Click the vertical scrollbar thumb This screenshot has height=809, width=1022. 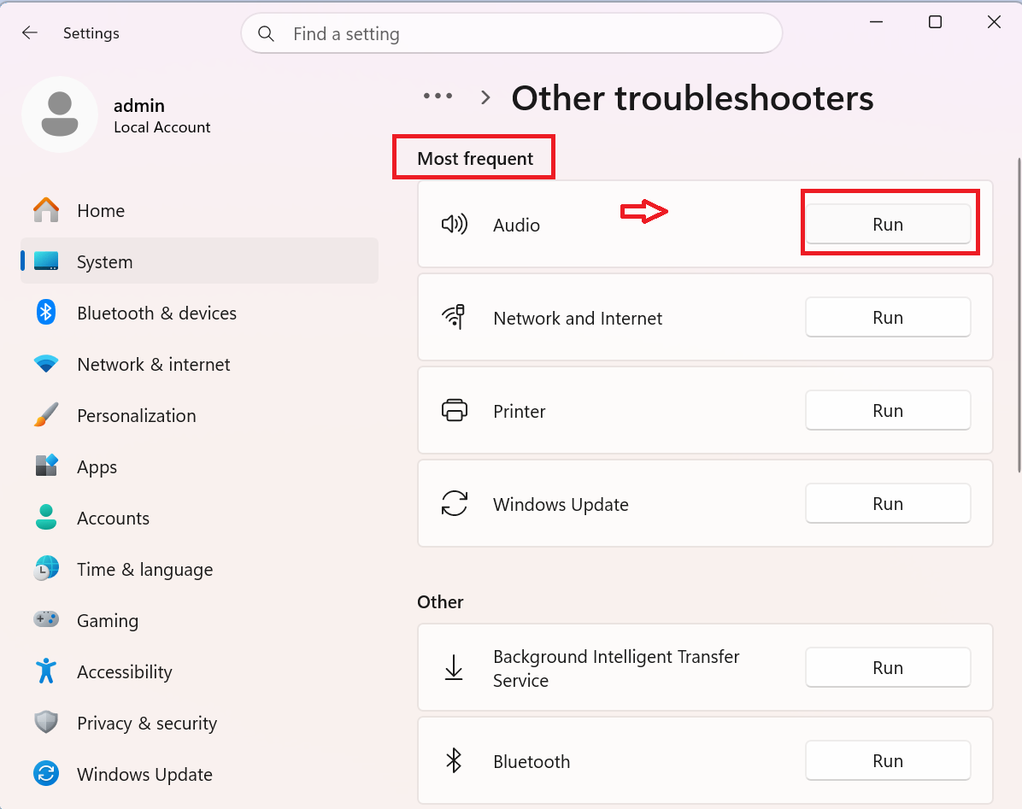click(x=1019, y=314)
